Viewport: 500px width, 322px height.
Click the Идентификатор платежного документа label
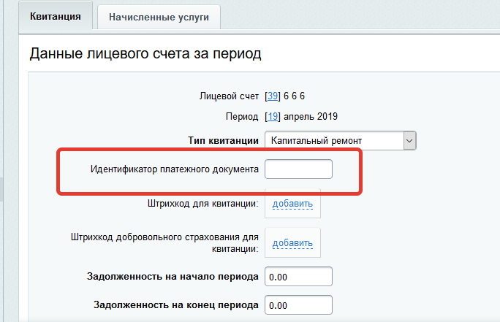point(175,169)
